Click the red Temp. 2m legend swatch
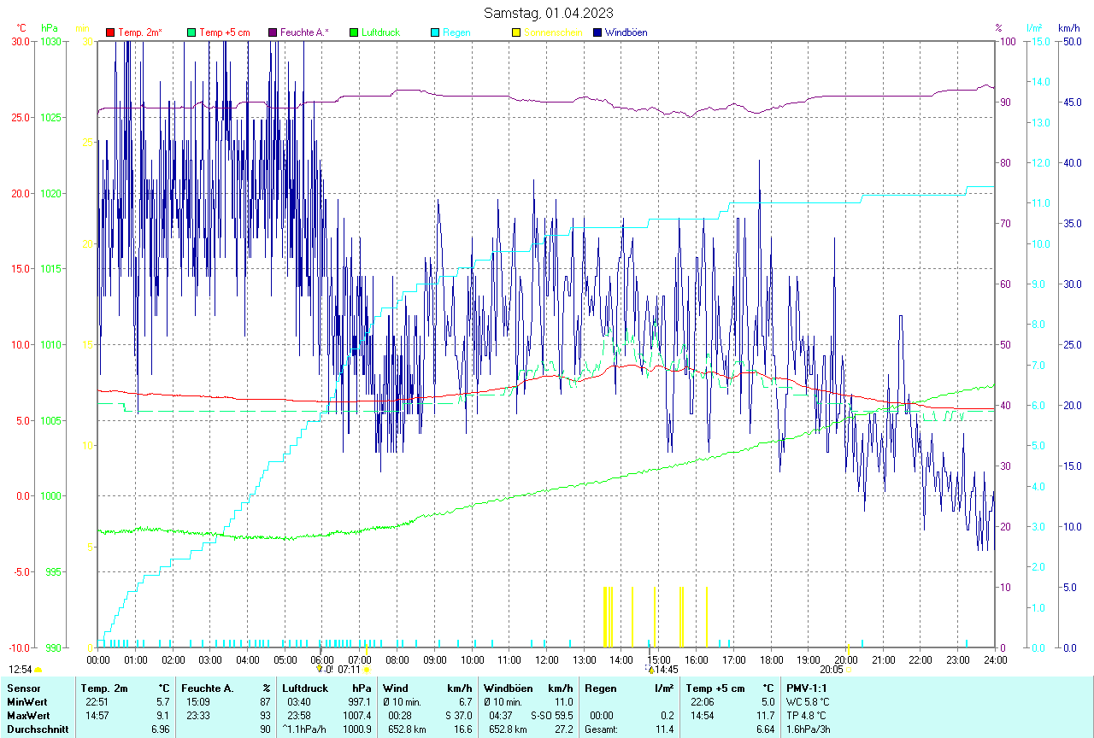The width and height of the screenshot is (1094, 738). [110, 32]
